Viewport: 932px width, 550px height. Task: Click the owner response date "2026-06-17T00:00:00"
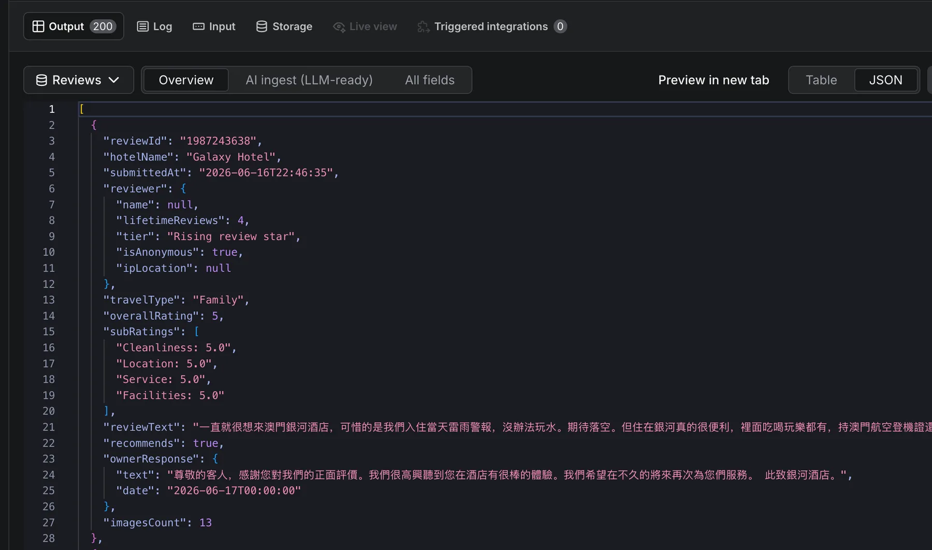click(234, 490)
